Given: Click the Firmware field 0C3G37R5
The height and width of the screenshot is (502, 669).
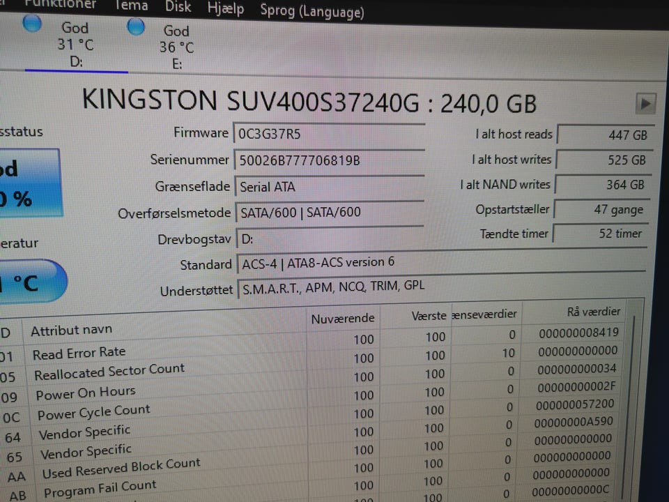Looking at the screenshot, I should [329, 134].
